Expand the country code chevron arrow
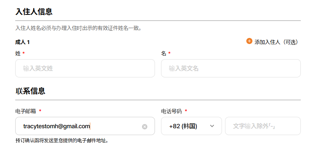The image size is (324, 162). (212, 126)
